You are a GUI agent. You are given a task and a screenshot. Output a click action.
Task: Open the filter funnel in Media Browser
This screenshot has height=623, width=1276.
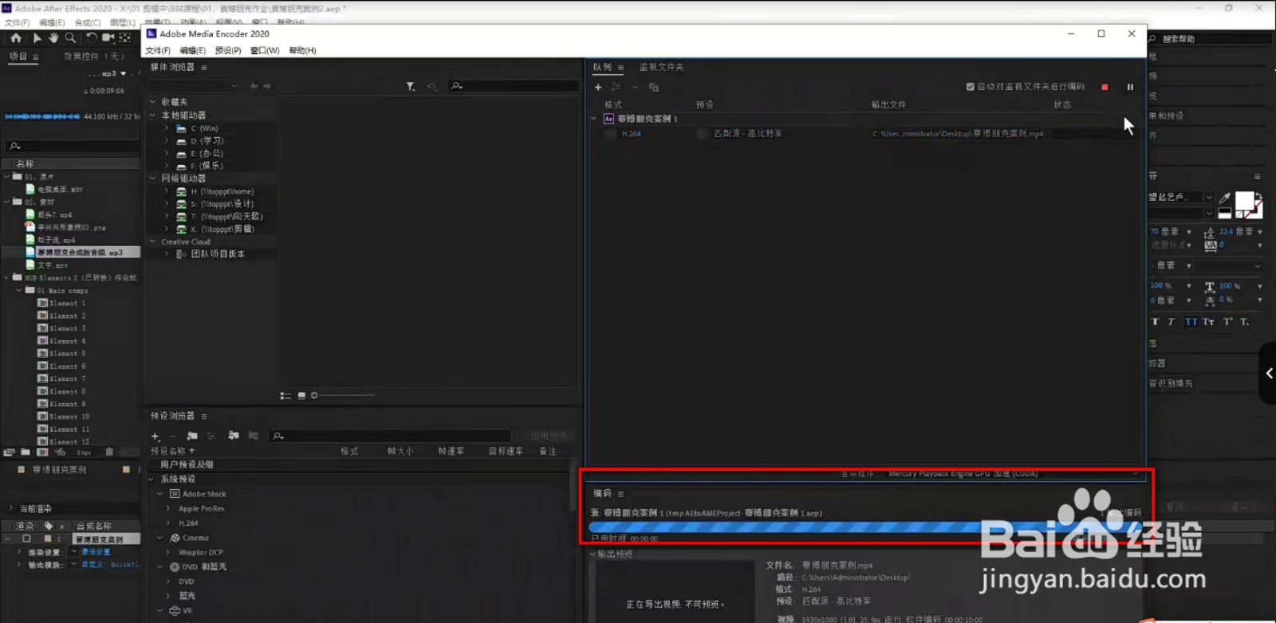coord(410,86)
